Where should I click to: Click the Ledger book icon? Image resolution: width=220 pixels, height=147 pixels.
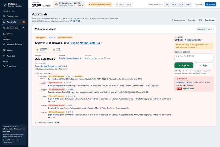tap(4, 50)
